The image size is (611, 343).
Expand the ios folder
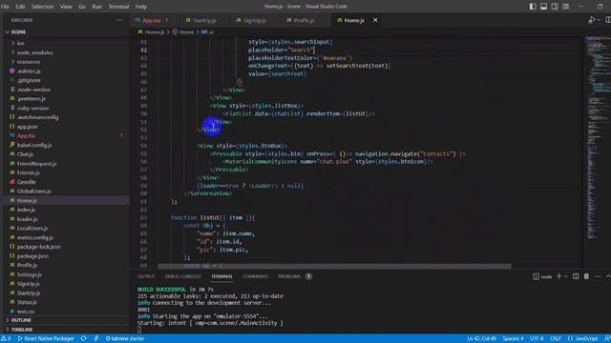point(20,43)
